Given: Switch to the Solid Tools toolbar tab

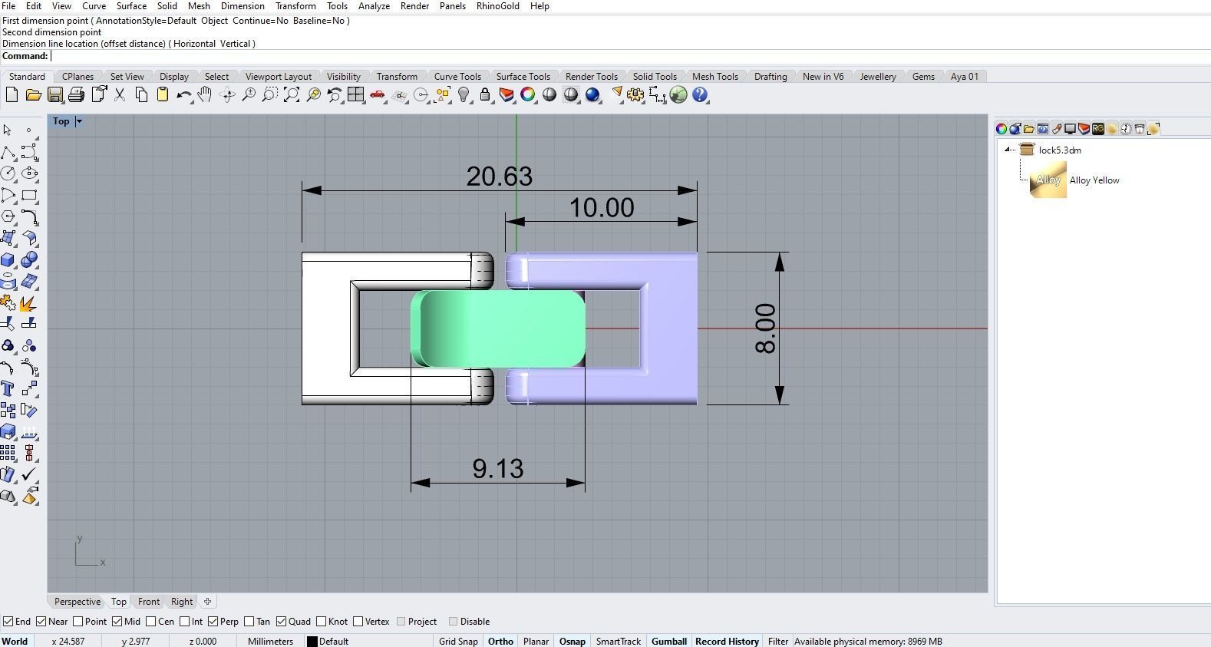Looking at the screenshot, I should point(655,77).
